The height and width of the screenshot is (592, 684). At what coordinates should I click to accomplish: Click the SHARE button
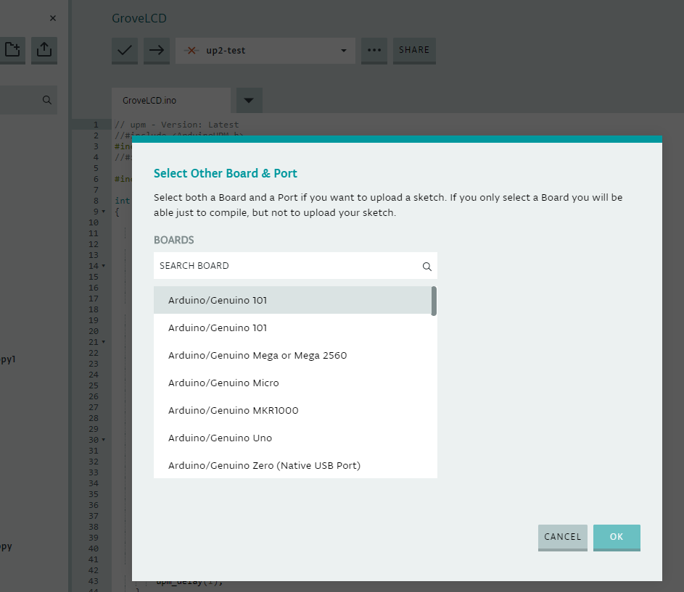tap(413, 50)
